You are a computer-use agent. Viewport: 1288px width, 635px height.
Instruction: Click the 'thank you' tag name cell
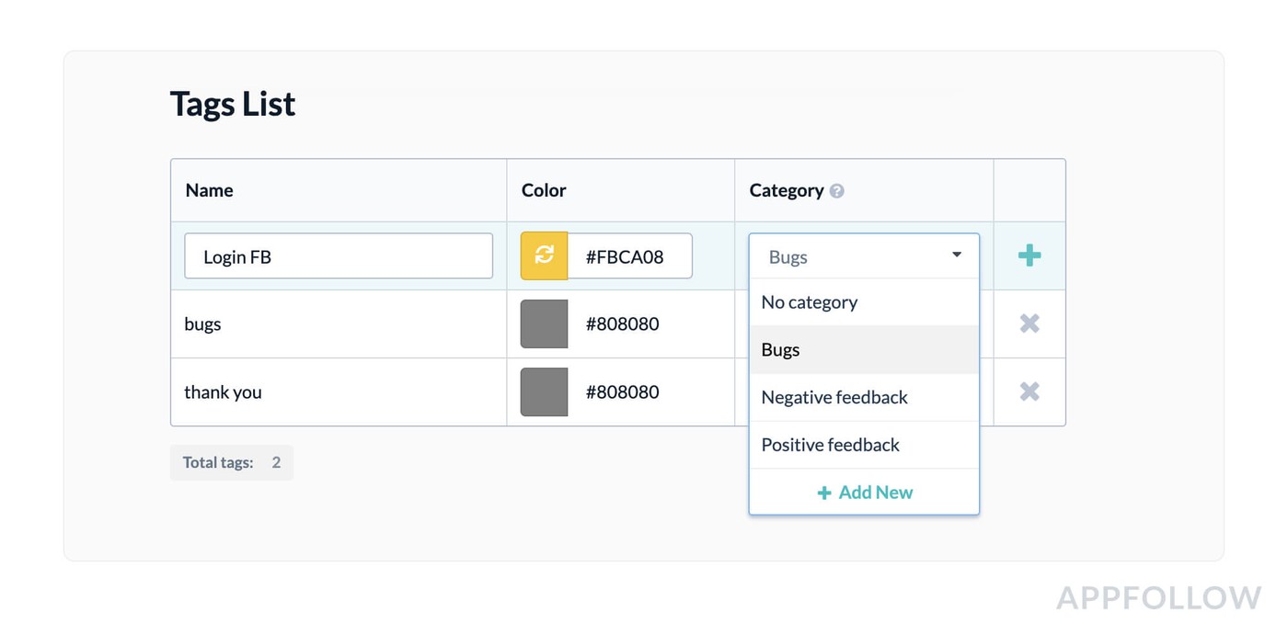(x=224, y=392)
